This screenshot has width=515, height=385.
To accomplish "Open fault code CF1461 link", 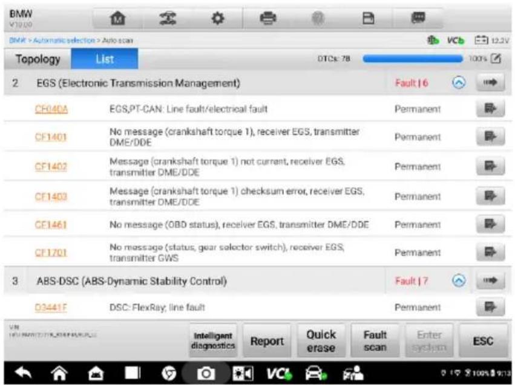I will (51, 225).
